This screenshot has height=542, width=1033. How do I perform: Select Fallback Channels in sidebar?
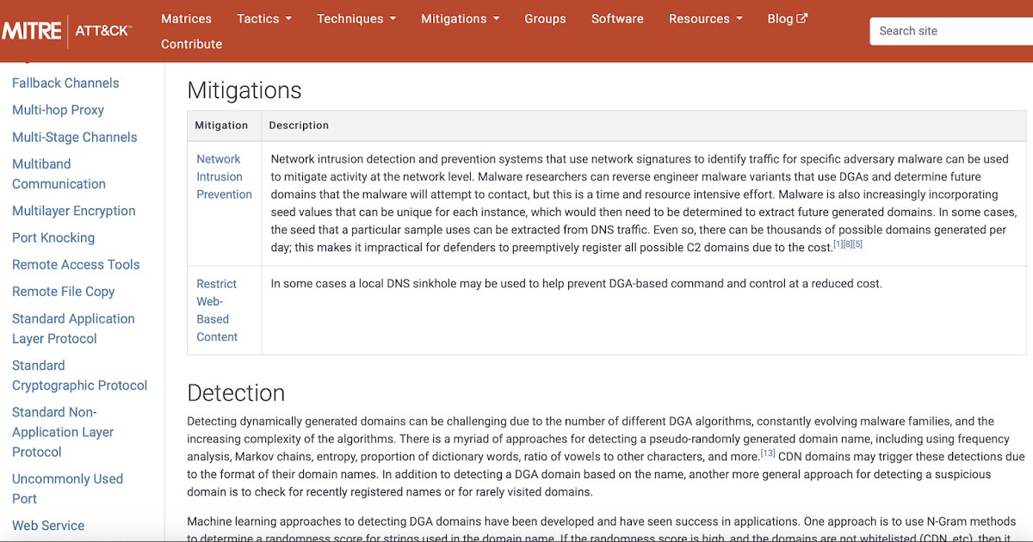click(65, 83)
